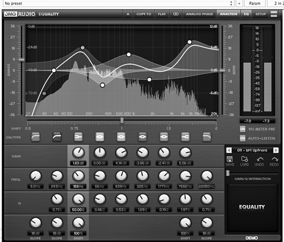Click the gain knob showing -3.86dB
The width and height of the screenshot is (284, 242).
pyautogui.click(x=143, y=153)
